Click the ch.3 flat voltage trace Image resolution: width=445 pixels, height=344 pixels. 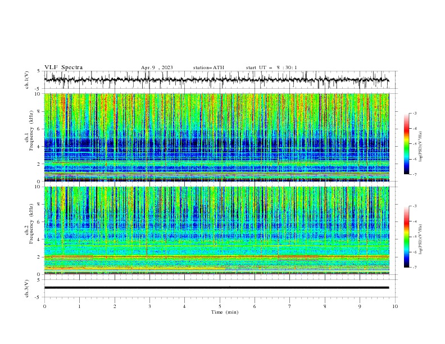tap(216, 288)
